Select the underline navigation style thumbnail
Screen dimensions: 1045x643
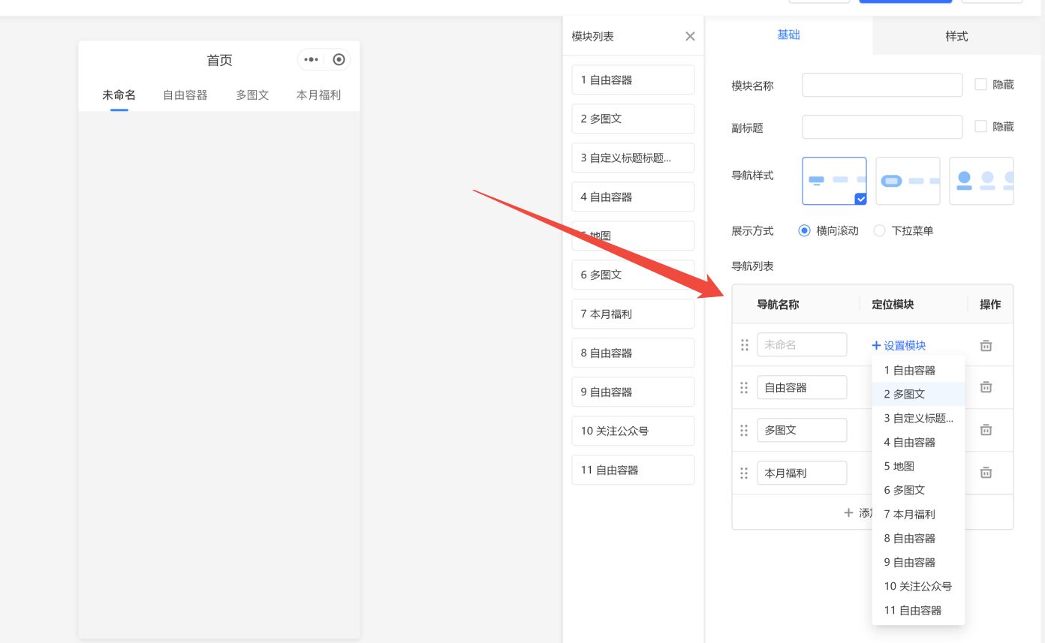click(833, 181)
